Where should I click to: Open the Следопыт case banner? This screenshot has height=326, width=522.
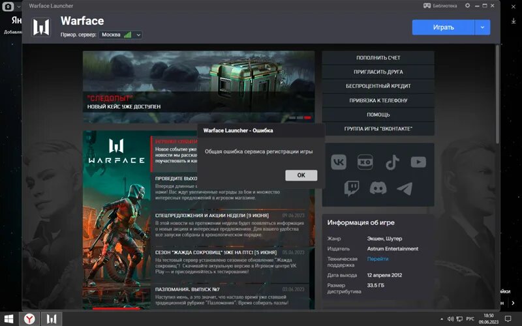click(x=198, y=87)
